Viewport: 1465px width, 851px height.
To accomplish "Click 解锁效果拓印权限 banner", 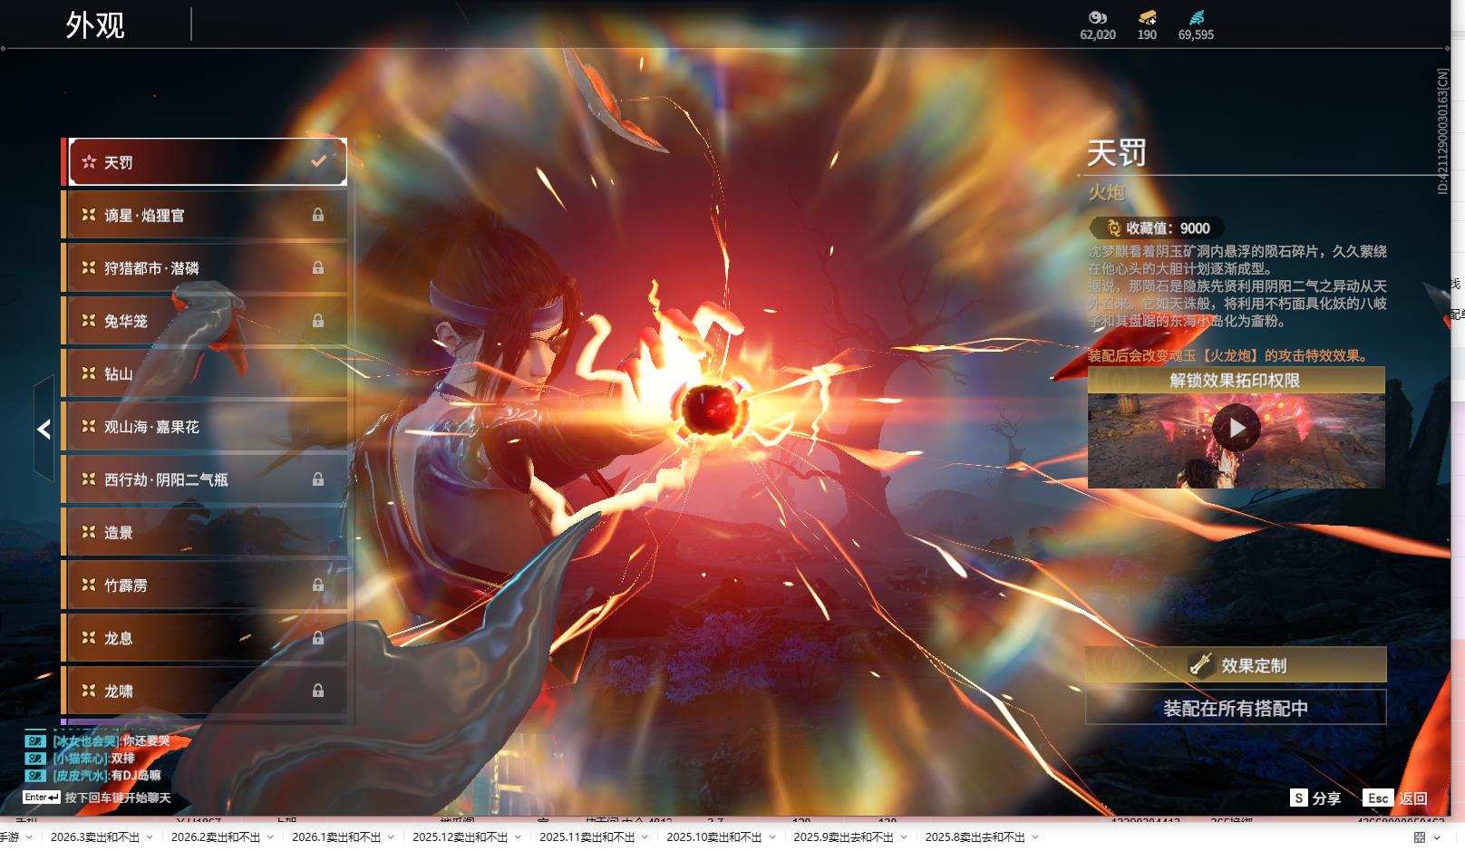I will pyautogui.click(x=1237, y=380).
